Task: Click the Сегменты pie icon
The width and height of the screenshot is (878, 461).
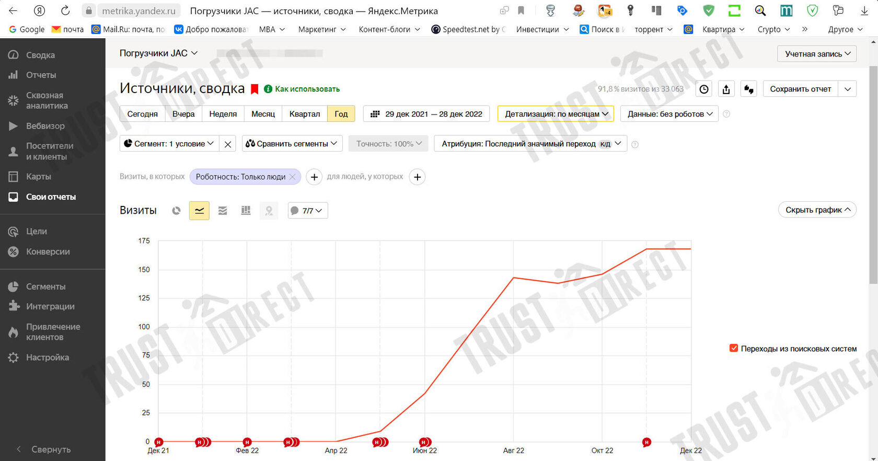Action: coord(14,286)
